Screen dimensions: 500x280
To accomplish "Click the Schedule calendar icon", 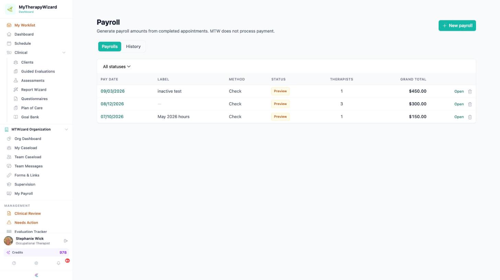I will (x=9, y=43).
